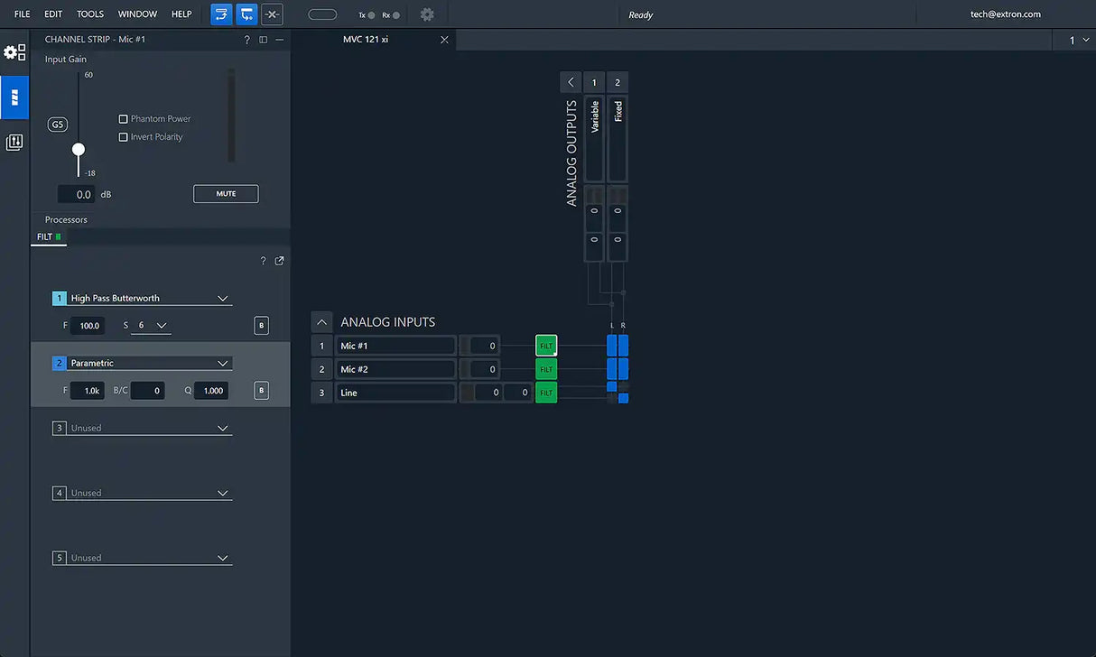Toggle the pill-shaped connection switch

pos(322,14)
